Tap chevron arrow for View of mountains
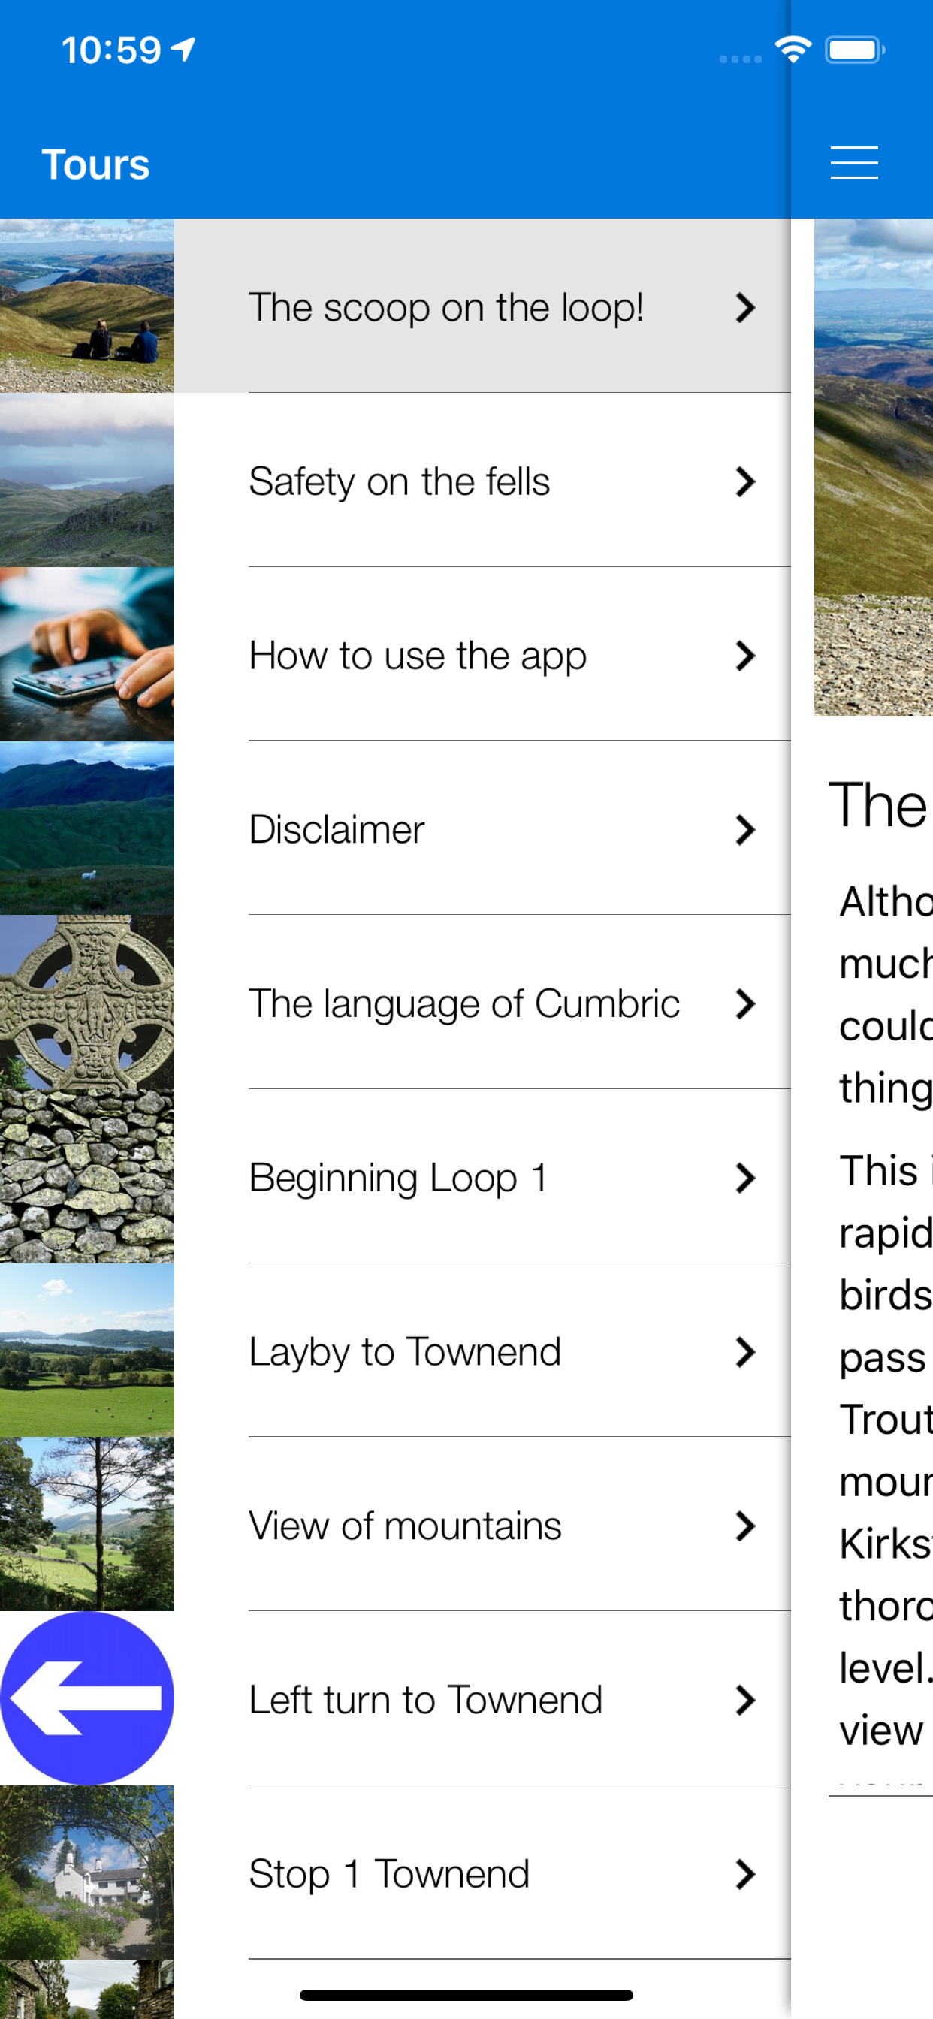This screenshot has width=933, height=2019. point(745,1526)
